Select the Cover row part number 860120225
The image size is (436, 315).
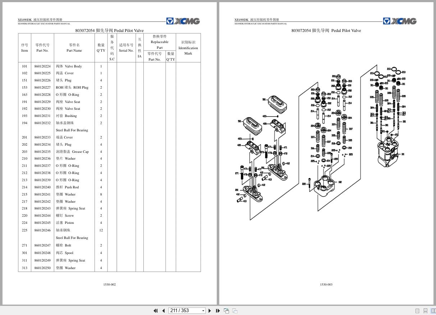(x=42, y=73)
